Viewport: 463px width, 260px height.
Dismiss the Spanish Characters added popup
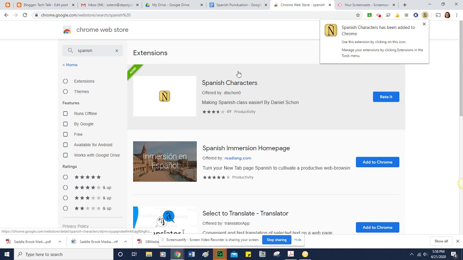tap(424, 24)
